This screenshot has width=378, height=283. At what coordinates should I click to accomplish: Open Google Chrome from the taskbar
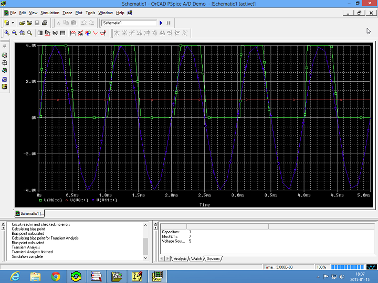pyautogui.click(x=56, y=276)
